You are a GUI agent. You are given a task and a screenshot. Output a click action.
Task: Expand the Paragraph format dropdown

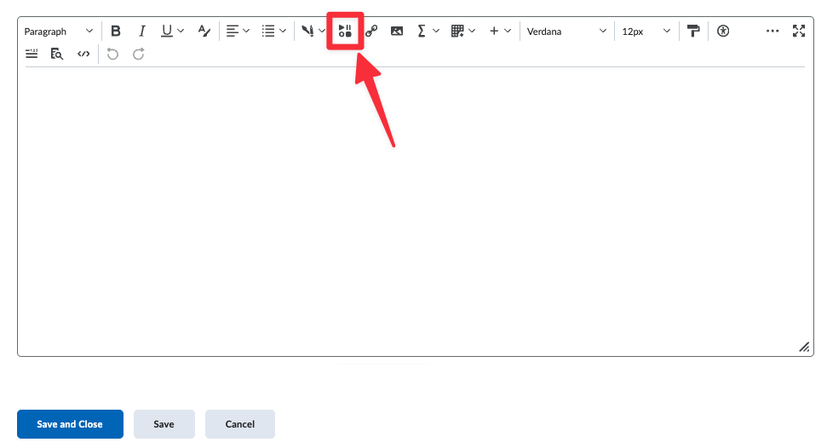[x=58, y=32]
